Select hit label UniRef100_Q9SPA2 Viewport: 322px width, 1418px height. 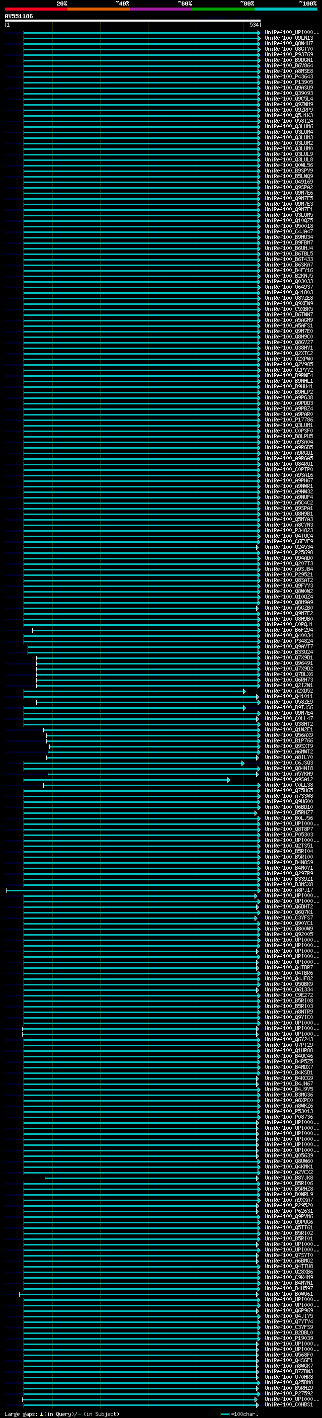click(289, 187)
